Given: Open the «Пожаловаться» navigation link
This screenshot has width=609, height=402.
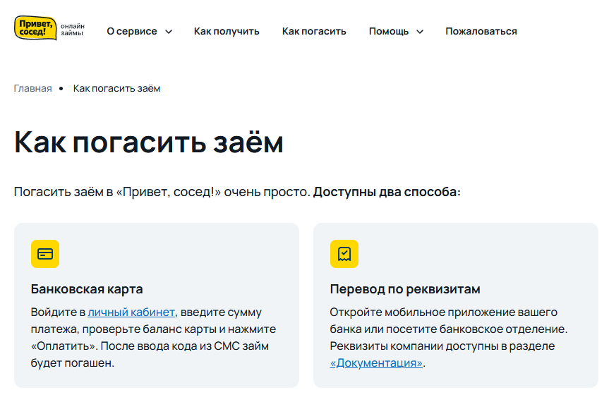Looking at the screenshot, I should pyautogui.click(x=481, y=32).
